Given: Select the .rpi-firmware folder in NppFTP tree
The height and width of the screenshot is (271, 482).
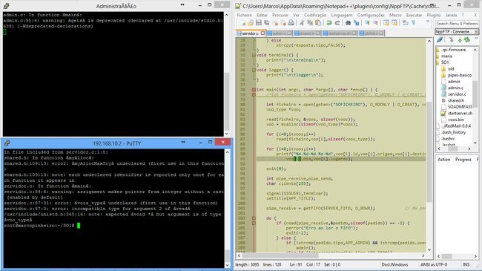Looking at the screenshot, I should 453,50.
